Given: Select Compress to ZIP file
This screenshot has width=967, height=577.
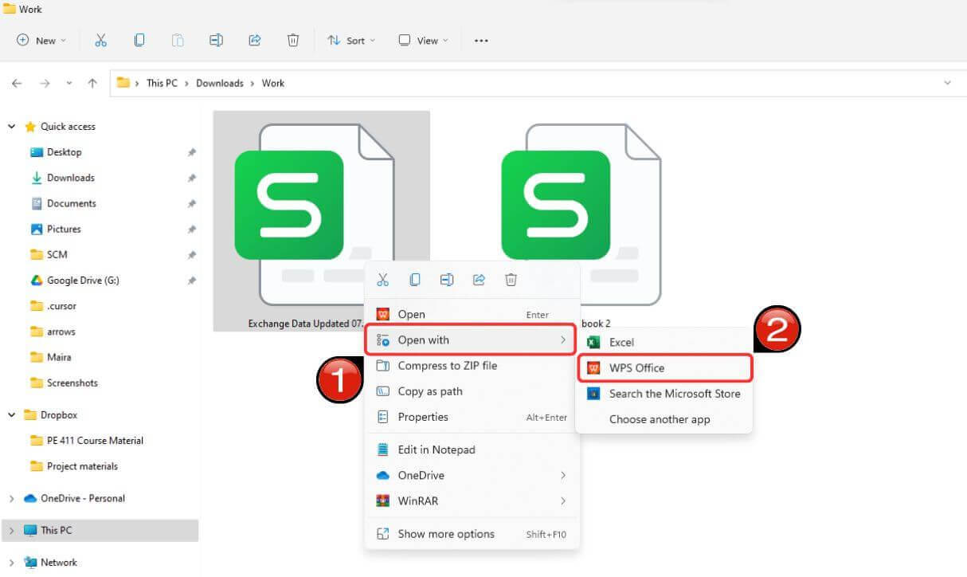Looking at the screenshot, I should 447,366.
